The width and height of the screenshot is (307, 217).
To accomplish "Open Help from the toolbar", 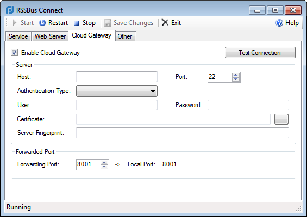I will pyautogui.click(x=287, y=23).
